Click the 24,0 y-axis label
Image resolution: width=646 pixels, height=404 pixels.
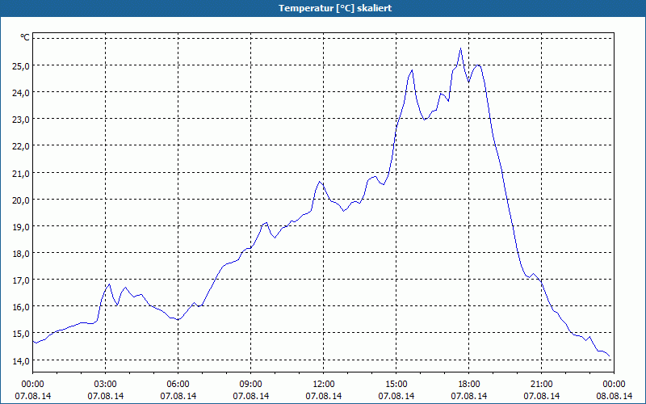tap(22, 93)
